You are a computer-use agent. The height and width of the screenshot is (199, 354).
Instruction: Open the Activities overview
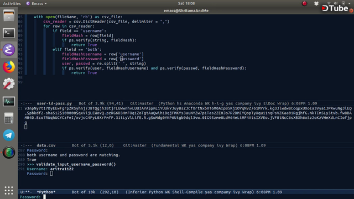click(x=12, y=3)
